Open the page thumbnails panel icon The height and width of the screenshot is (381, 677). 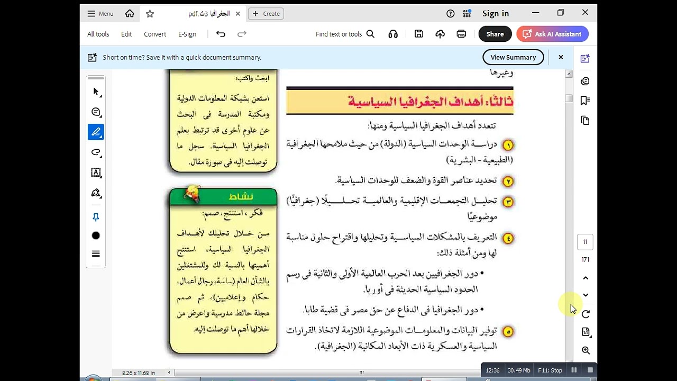[x=585, y=121]
